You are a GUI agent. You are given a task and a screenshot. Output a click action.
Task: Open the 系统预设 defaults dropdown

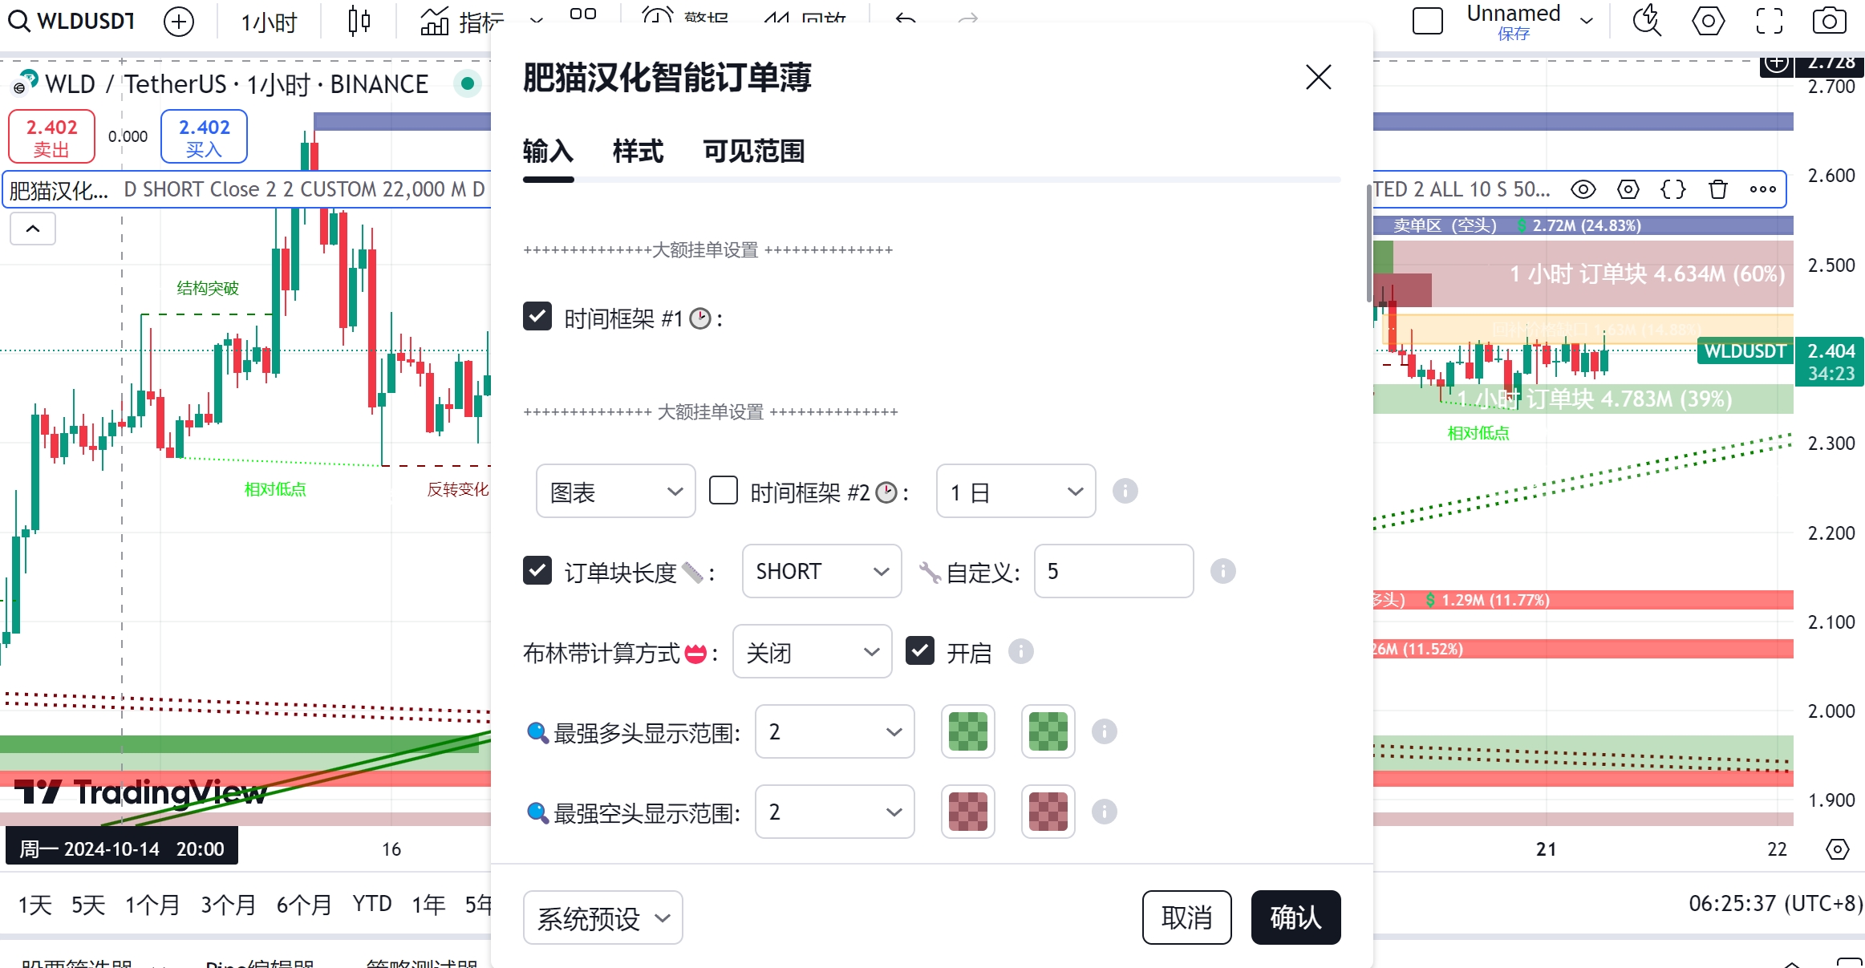point(603,917)
